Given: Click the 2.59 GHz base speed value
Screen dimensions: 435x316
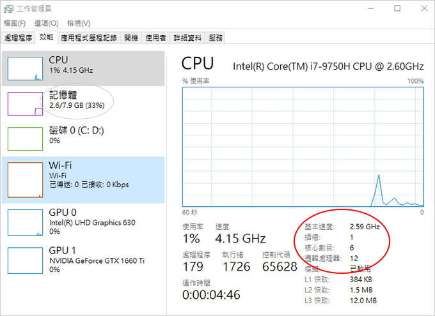Looking at the screenshot, I should coord(365,227).
